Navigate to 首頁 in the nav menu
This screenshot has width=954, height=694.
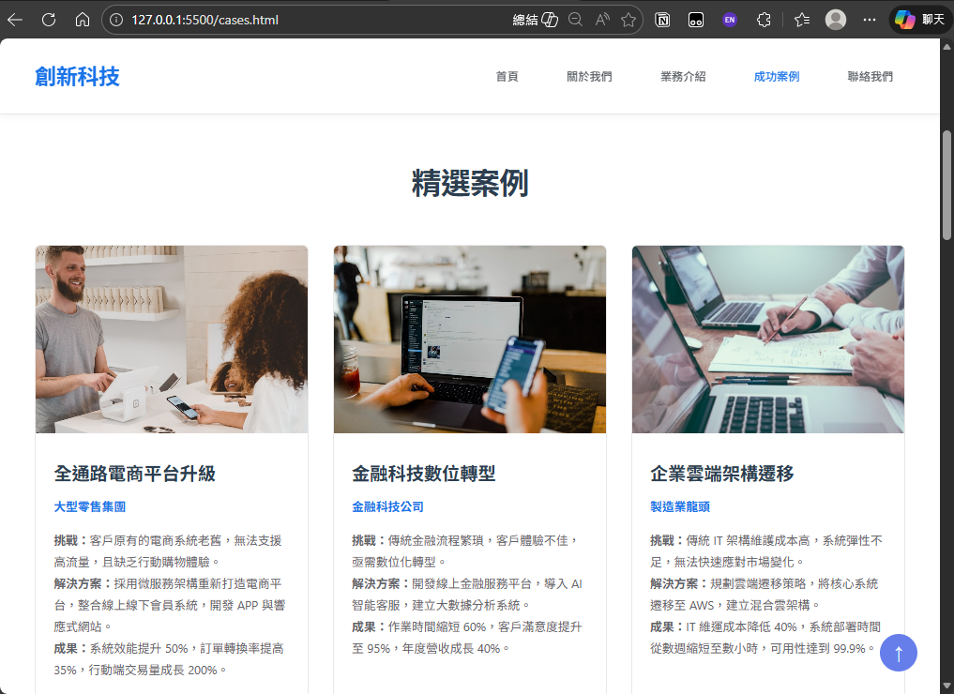pyautogui.click(x=507, y=77)
